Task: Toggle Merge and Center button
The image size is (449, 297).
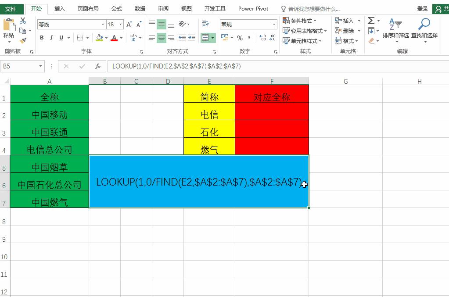Action: click(205, 37)
